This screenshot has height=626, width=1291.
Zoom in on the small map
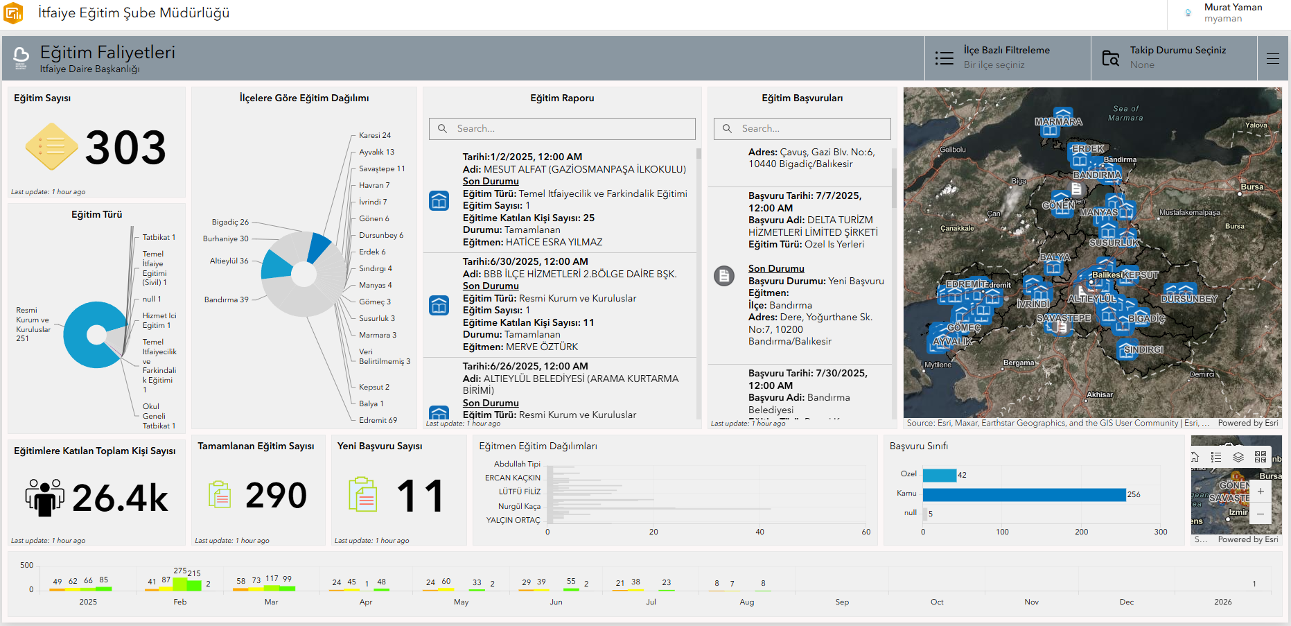1261,491
